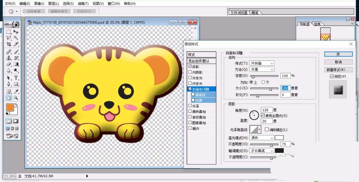
Task: Enable the 纹理 texture sub-option
Action: click(193, 100)
